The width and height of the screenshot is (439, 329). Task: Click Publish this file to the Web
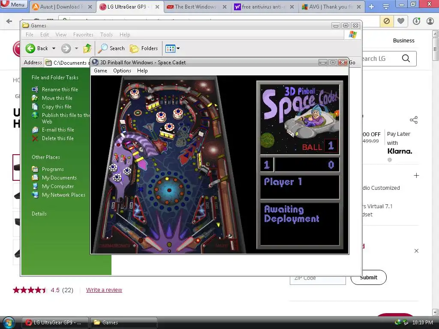coord(66,118)
